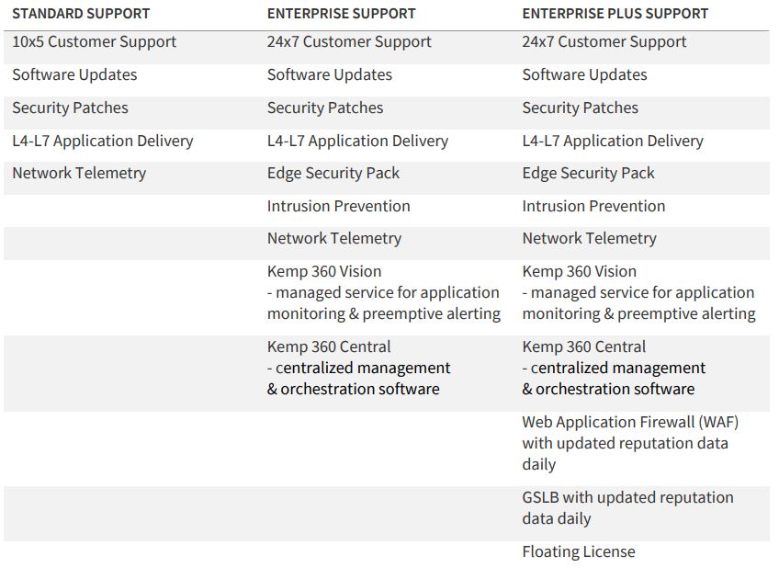Select L4-L7 Application Delivery under Standard Support
The image size is (779, 579).
102,142
